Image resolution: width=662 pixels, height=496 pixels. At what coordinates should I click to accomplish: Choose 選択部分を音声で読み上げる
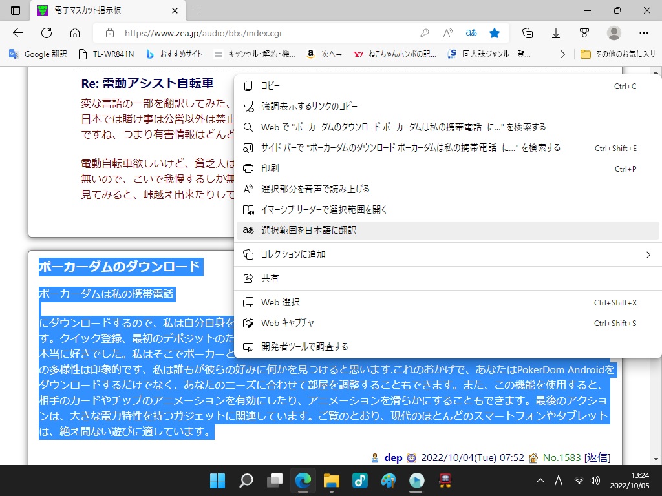point(448,189)
